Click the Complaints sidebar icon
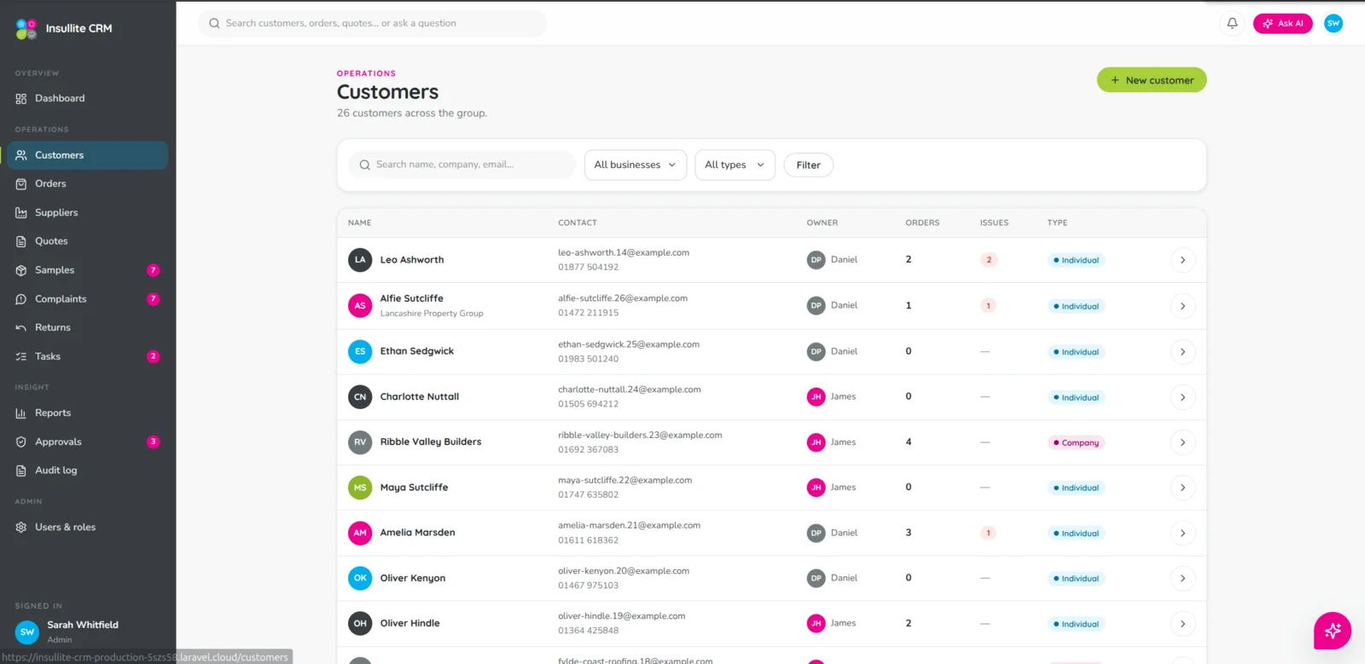This screenshot has height=664, width=1365. [21, 299]
